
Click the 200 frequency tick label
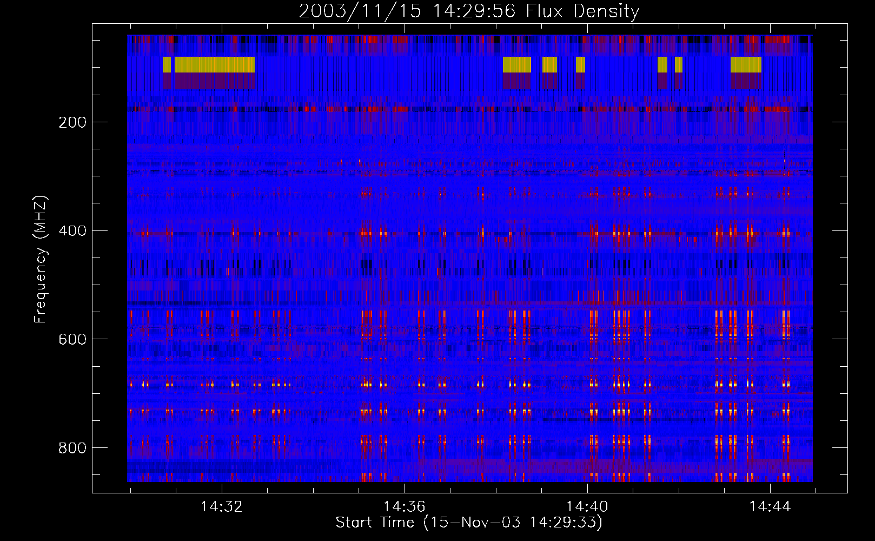[72, 122]
